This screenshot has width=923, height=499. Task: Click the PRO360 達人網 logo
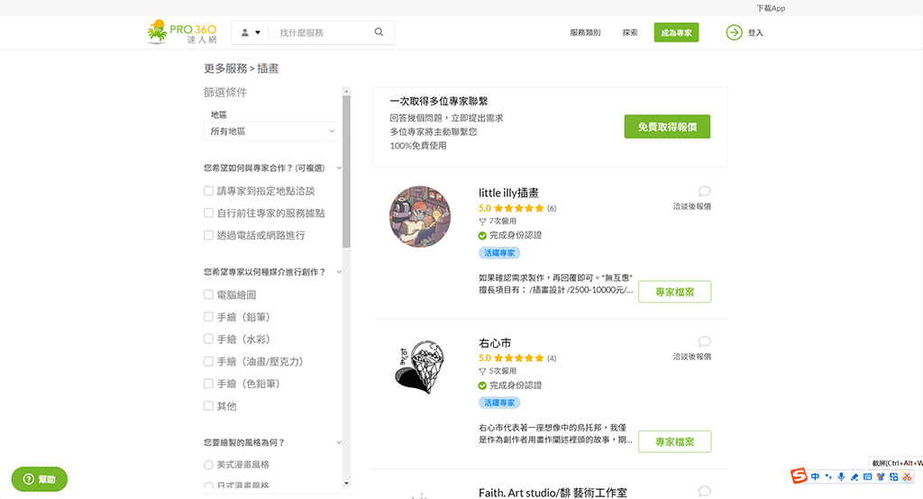coord(182,32)
